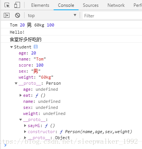Click the Filter input field
The height and width of the screenshot is (149, 142).
112,16
